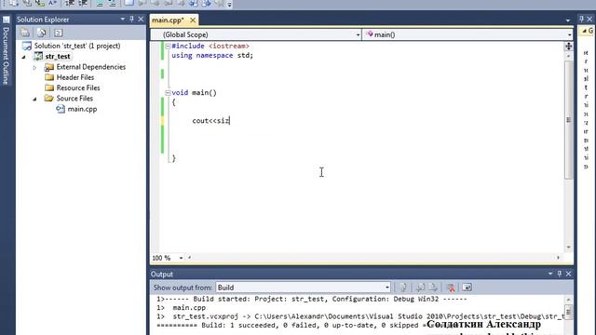Comment out selected lines via toolbar
Viewport: 596px width, 335px height.
click(100, 4)
